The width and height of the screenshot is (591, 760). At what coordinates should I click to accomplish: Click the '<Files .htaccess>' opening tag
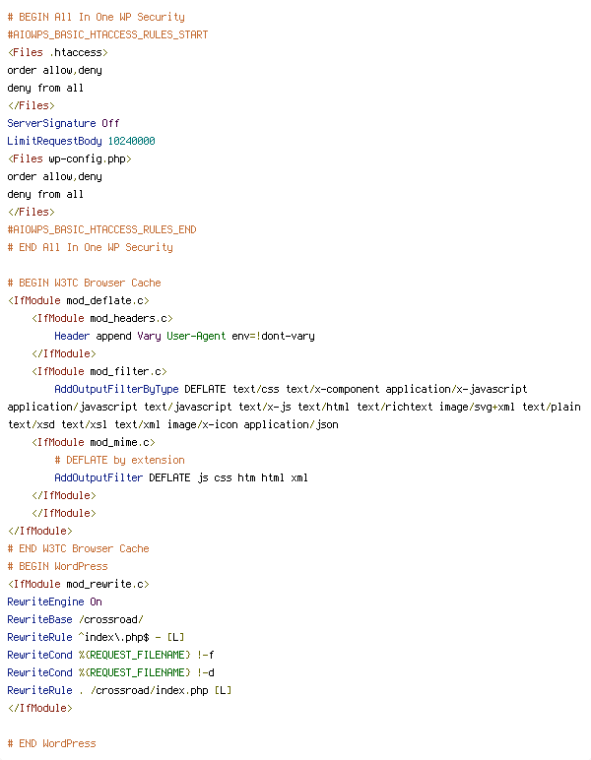point(58,52)
